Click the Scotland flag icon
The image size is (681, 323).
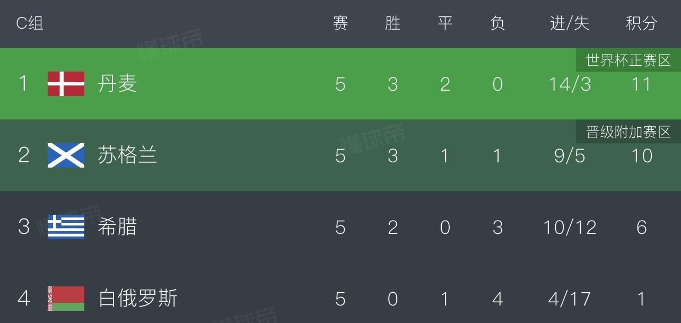[x=66, y=155]
